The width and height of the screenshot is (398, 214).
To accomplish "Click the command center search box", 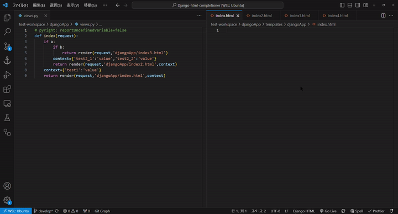I will (x=207, y=5).
